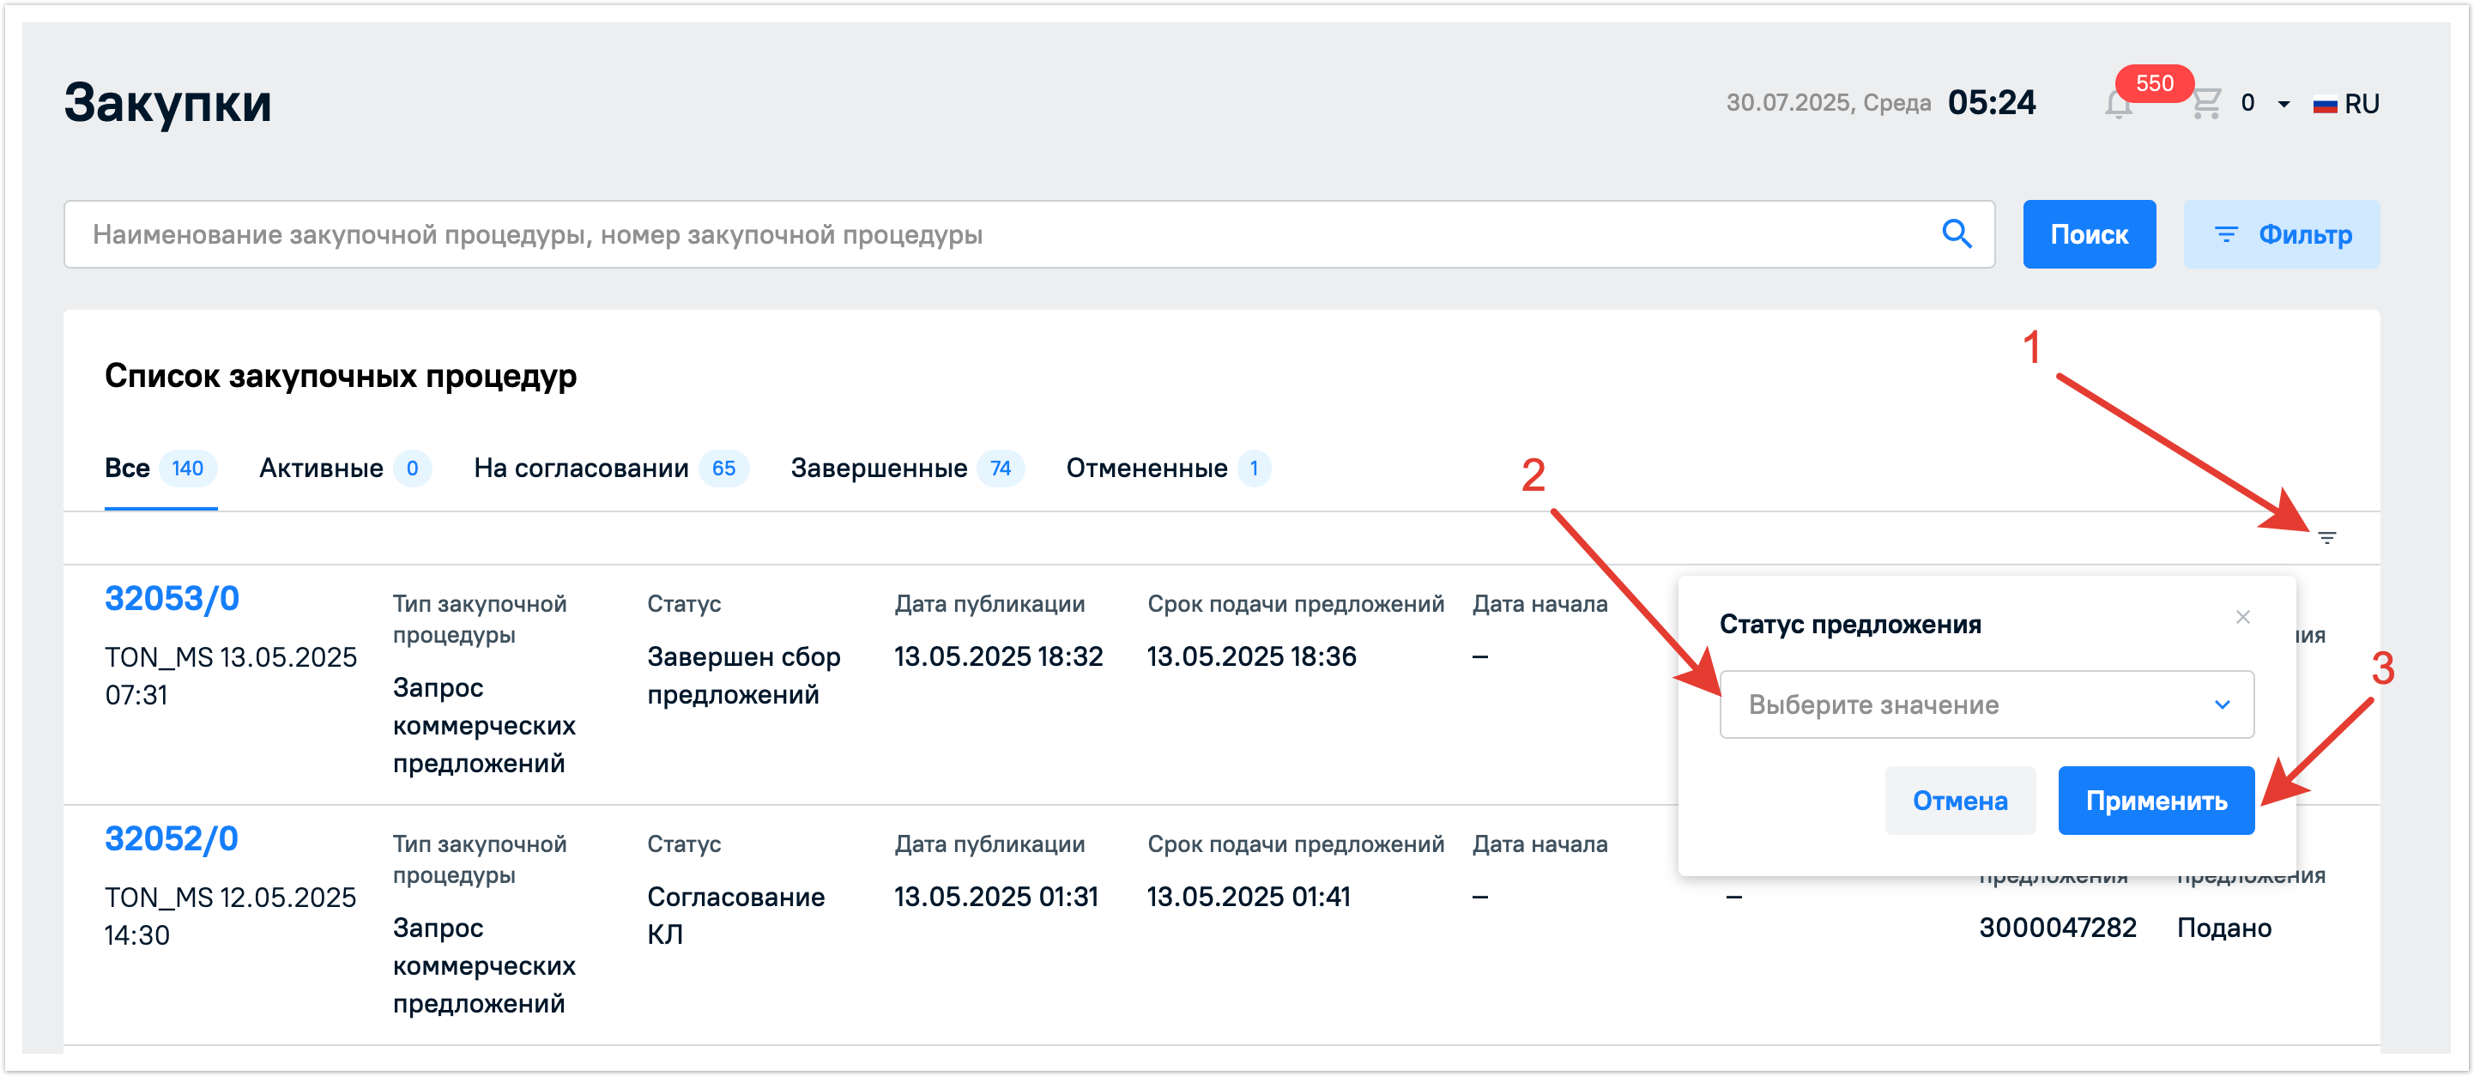Screen dimensions: 2474x1076
Task: Click the red 550 notification badge
Action: [2153, 83]
